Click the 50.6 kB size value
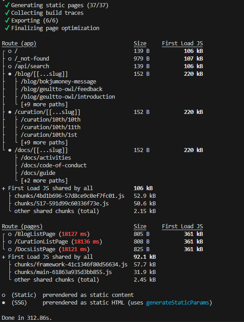244x322 pixels. point(144,204)
